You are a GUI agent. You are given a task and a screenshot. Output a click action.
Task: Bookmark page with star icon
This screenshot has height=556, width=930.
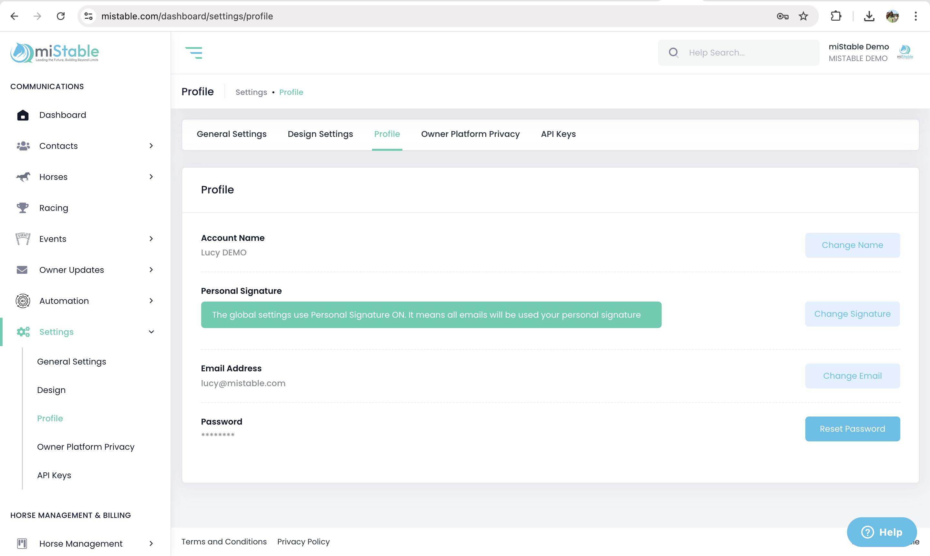coord(803,16)
